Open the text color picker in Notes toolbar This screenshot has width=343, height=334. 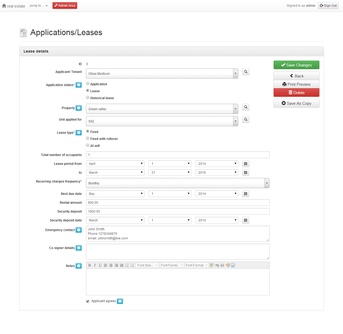228,265
